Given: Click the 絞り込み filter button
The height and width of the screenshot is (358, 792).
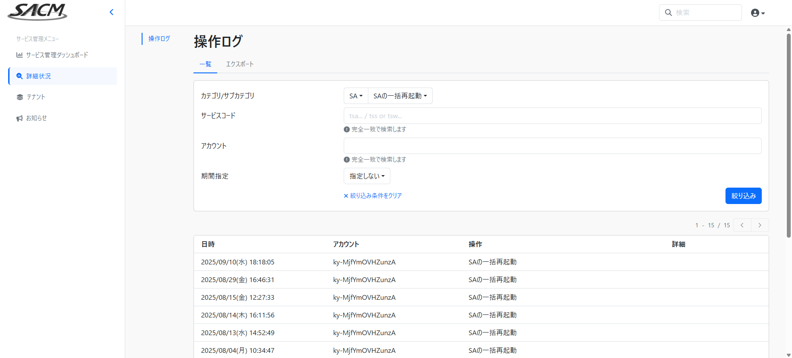Looking at the screenshot, I should pyautogui.click(x=743, y=196).
